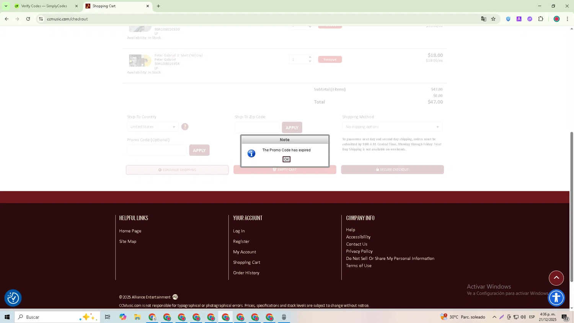Click the Ship-To Zip Code field
574x323 pixels.
(257, 127)
